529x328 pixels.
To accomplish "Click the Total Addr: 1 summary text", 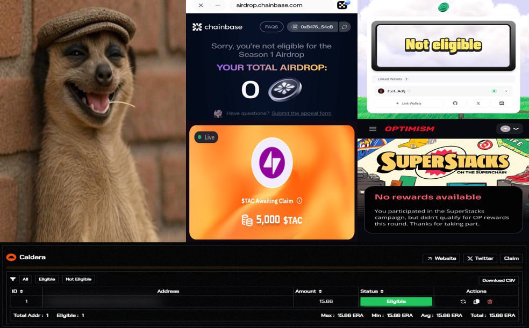I will pyautogui.click(x=31, y=316).
